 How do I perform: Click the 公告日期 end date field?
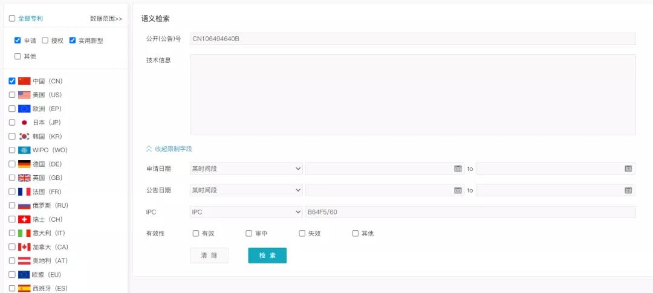pos(556,190)
